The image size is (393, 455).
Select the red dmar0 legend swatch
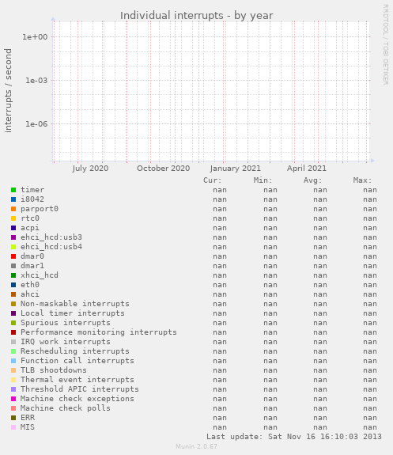click(13, 256)
